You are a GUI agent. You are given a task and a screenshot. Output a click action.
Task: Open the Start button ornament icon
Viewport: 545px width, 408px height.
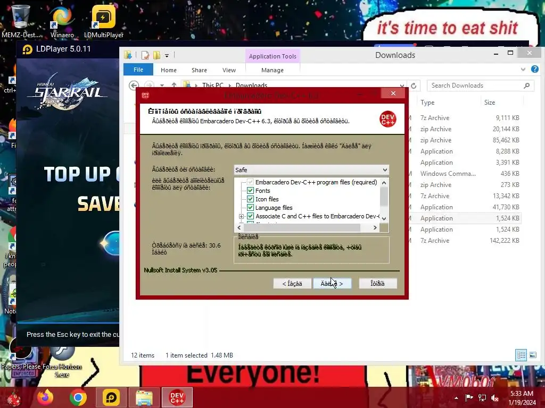(14, 398)
